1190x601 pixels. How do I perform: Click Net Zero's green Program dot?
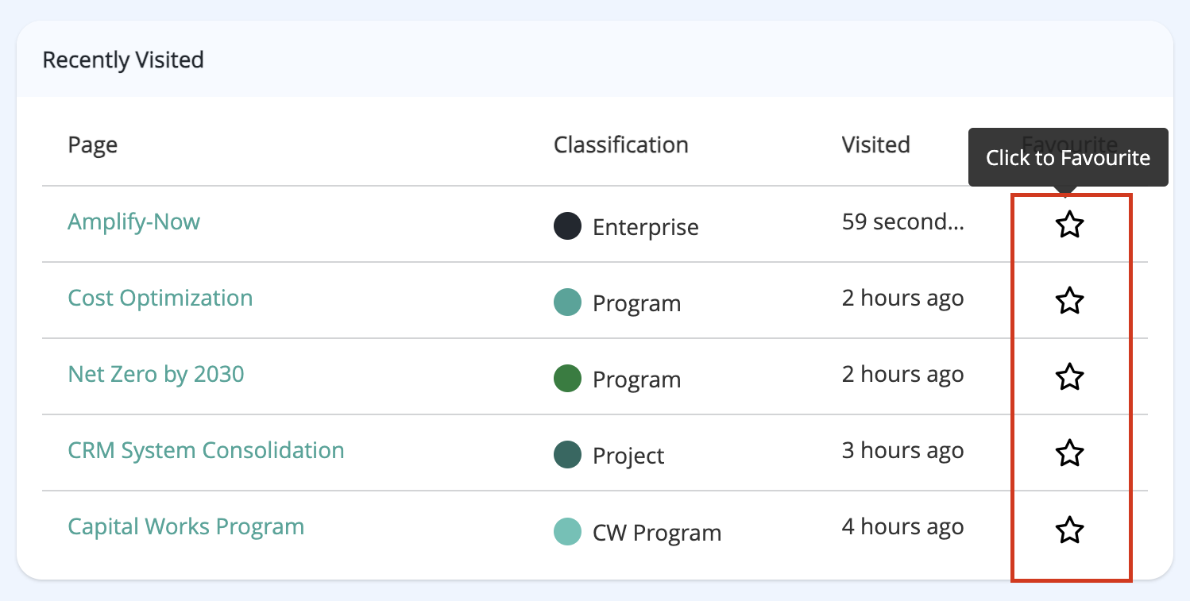click(x=567, y=379)
